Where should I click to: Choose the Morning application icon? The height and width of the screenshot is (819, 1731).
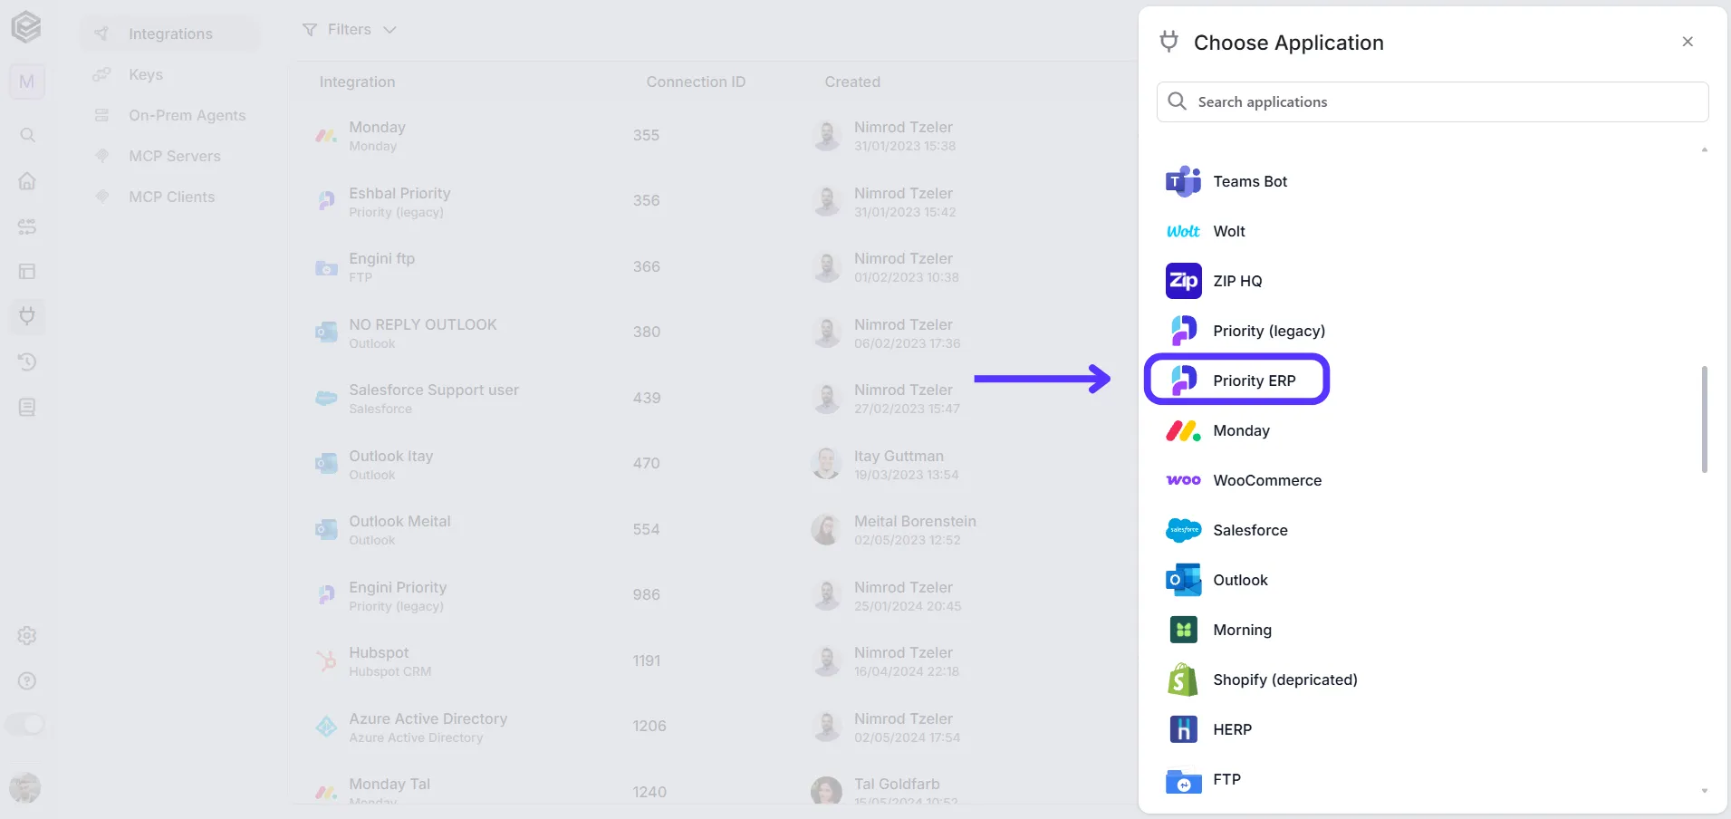1183,630
